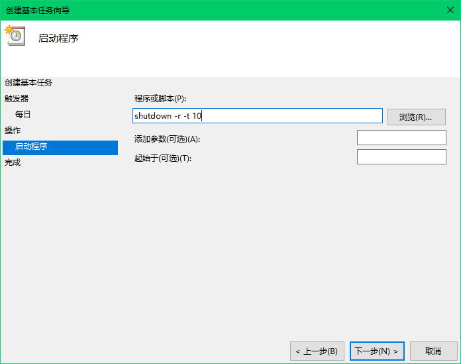Focus the 起始于(可选) input field
Screen dimensions: 461x364
click(401, 157)
